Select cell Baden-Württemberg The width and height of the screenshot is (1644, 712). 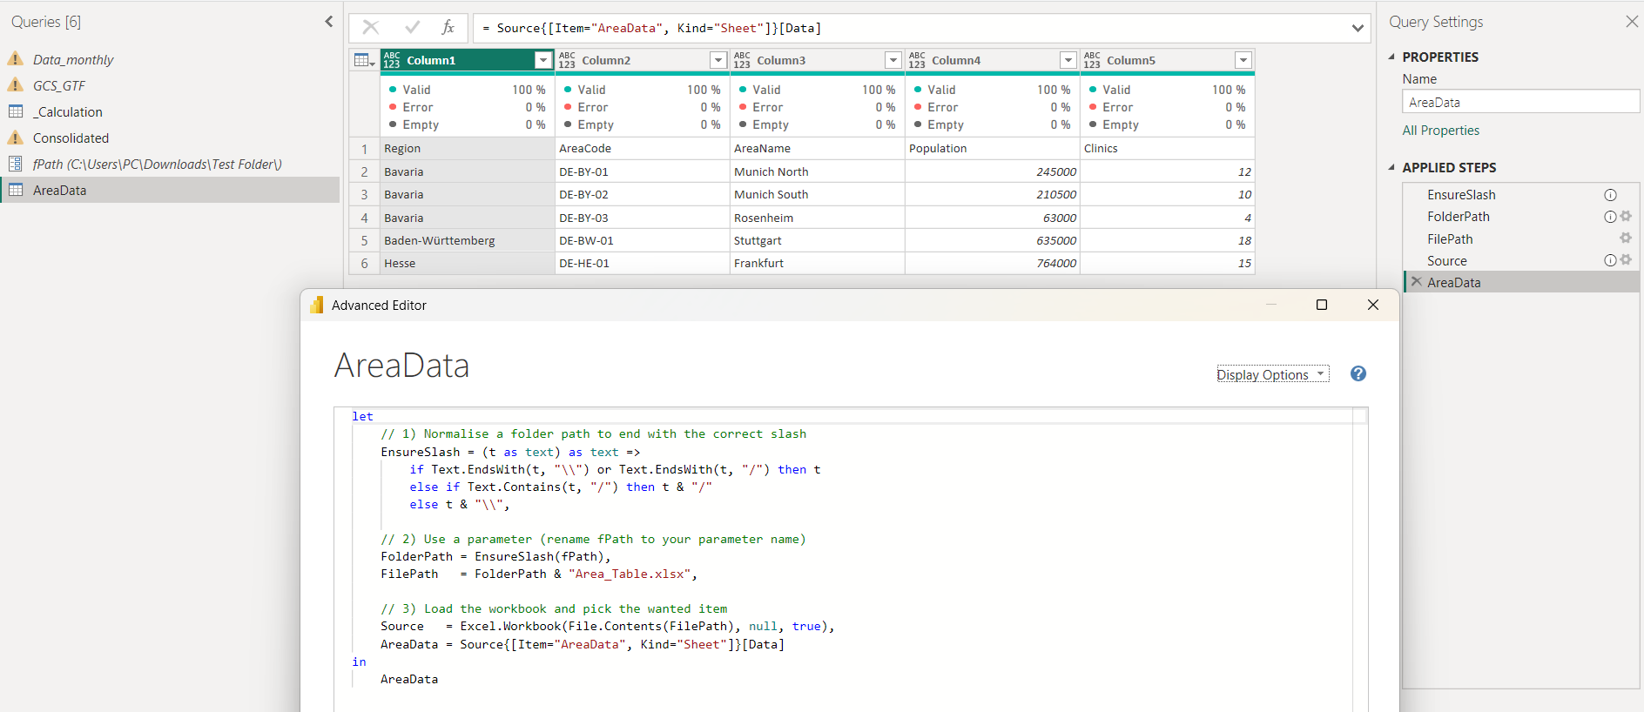pos(468,240)
